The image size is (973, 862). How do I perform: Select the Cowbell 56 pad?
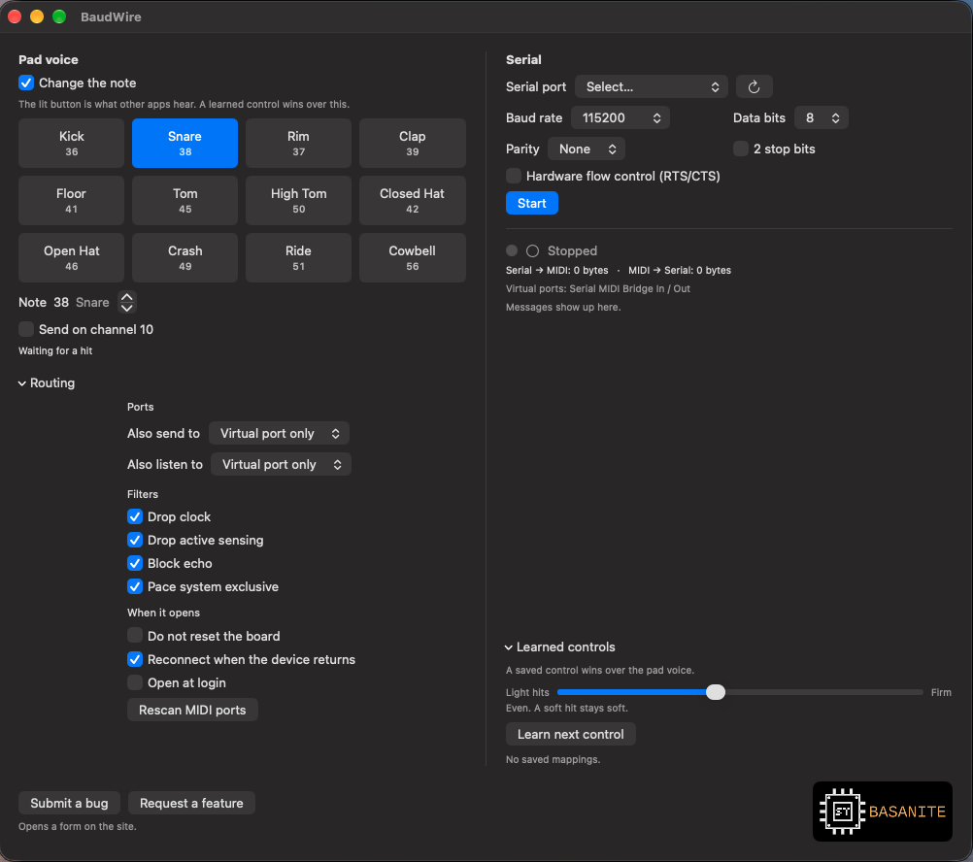412,258
